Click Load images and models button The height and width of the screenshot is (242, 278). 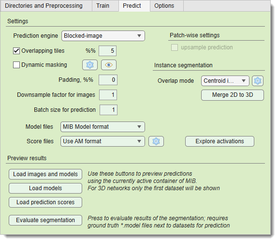(45, 174)
